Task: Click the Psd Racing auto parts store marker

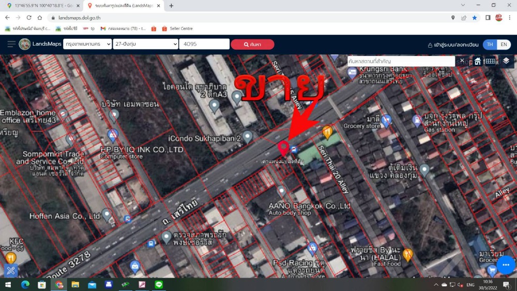Action: click(x=312, y=248)
